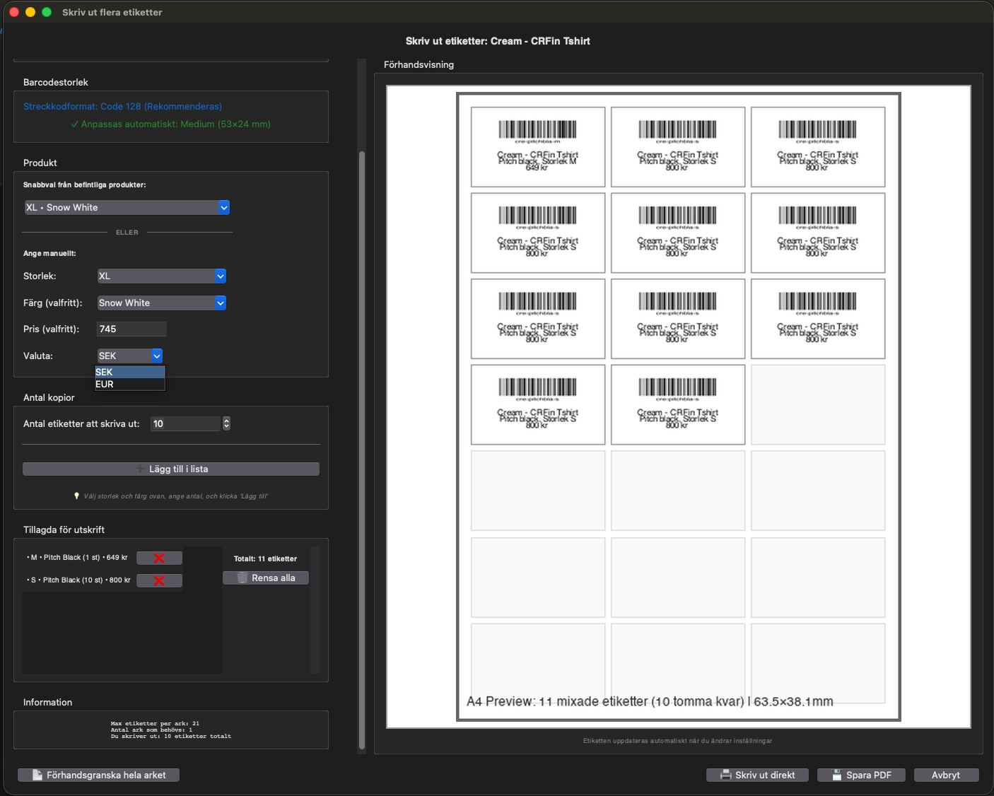Select the first label preview with 649 kr

coord(538,147)
